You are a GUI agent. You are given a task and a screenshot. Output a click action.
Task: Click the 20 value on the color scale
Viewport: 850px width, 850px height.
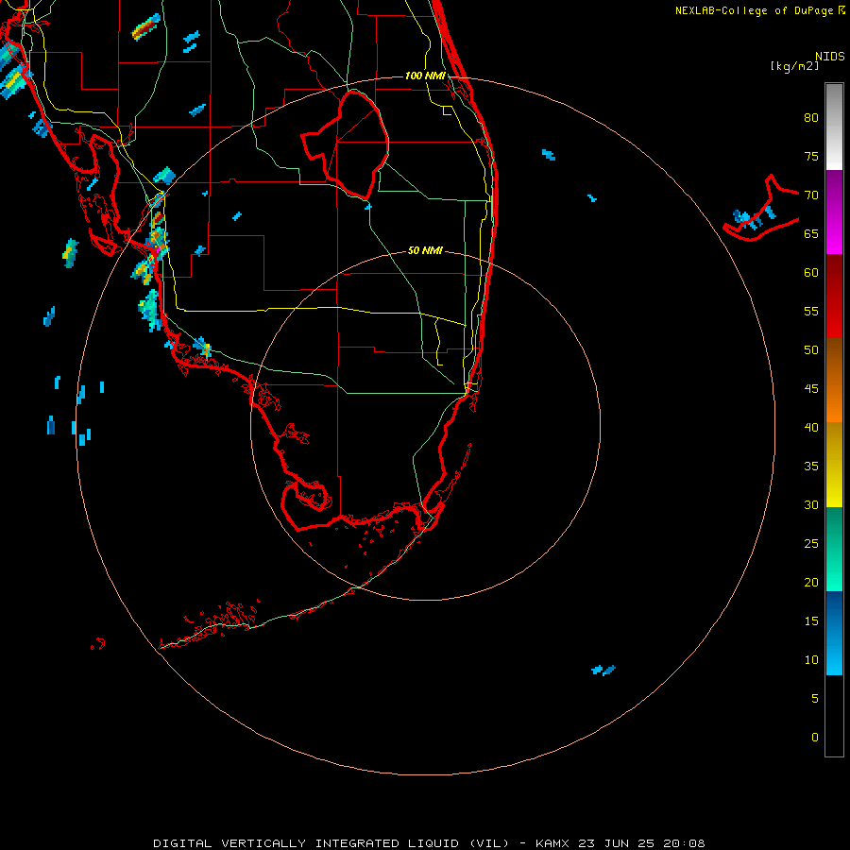pos(811,582)
